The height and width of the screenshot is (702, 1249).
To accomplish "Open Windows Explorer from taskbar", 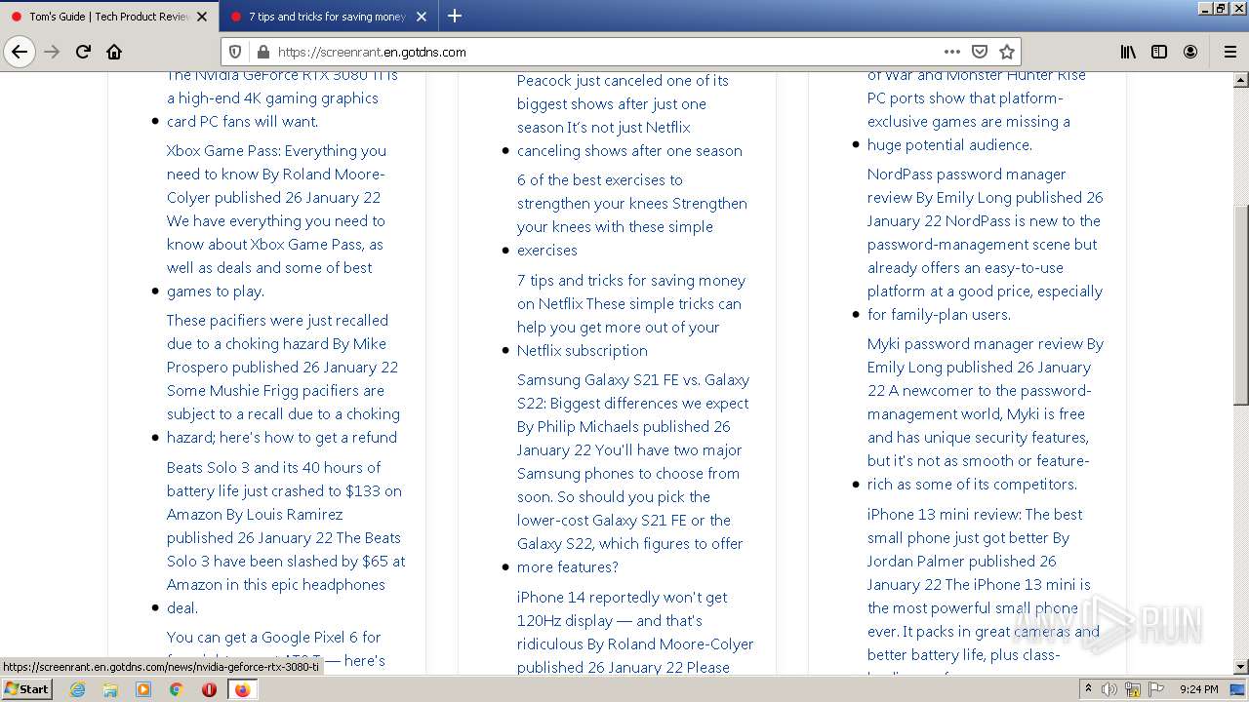I will pyautogui.click(x=110, y=689).
